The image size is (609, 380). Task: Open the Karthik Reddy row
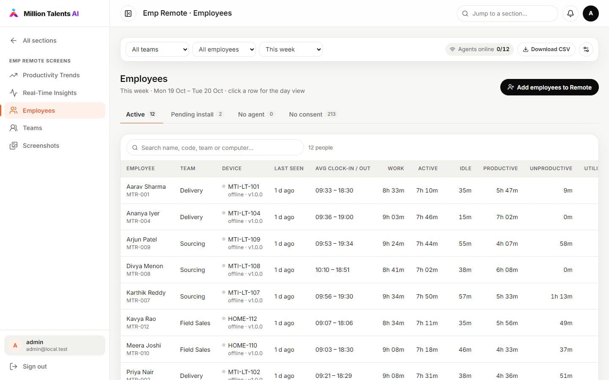click(x=359, y=296)
